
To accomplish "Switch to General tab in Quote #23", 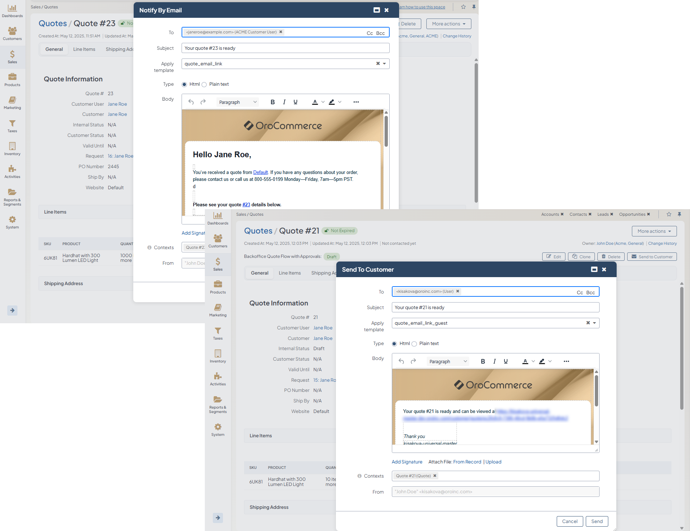I will tap(54, 49).
